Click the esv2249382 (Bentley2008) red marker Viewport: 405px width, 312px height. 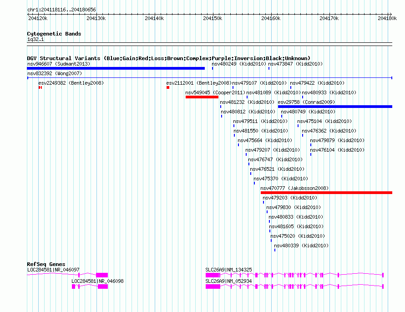pyautogui.click(x=40, y=87)
